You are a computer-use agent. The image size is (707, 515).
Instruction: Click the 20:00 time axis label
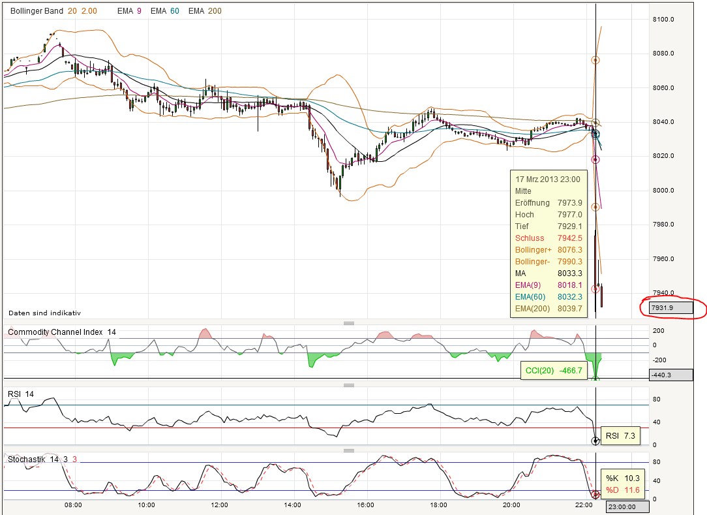coord(511,505)
